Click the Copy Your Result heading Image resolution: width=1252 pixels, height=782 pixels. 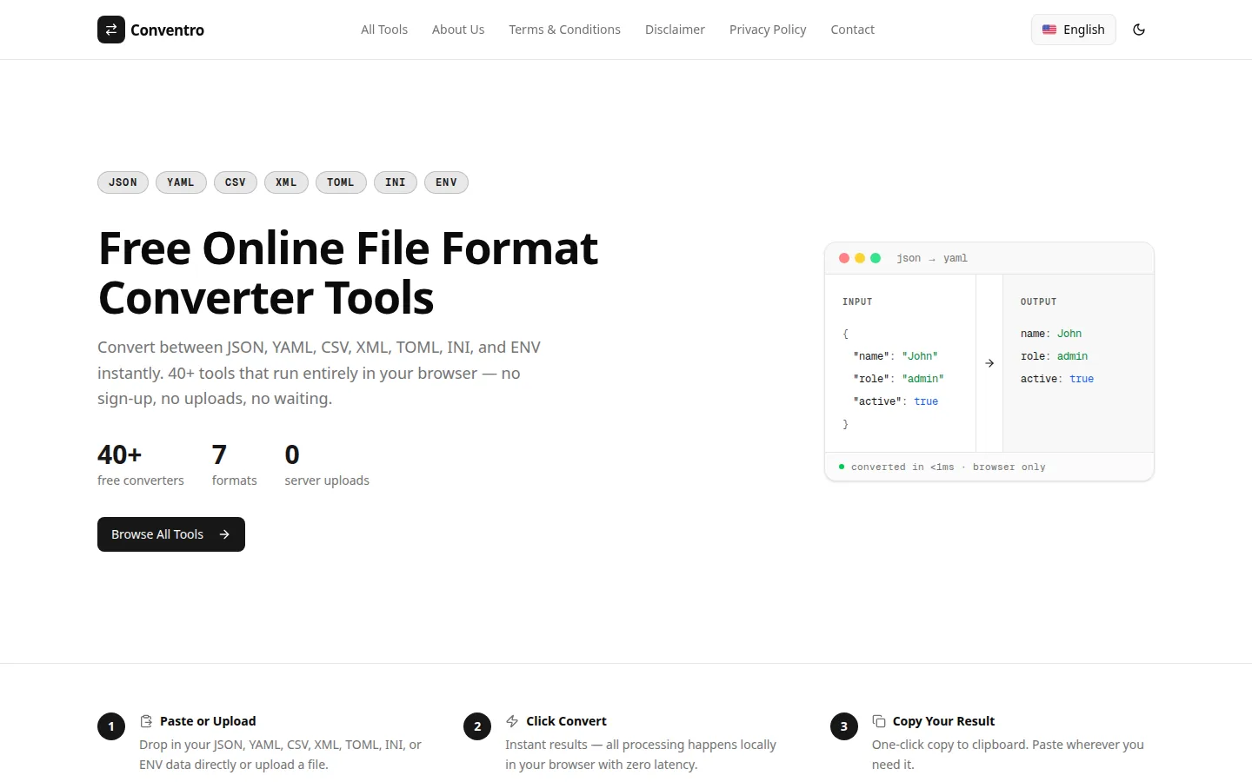point(943,721)
